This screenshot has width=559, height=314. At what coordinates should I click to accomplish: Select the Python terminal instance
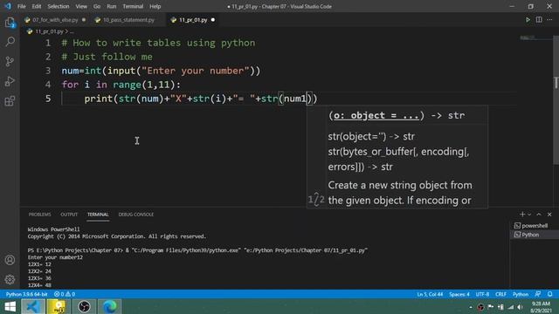527,235
